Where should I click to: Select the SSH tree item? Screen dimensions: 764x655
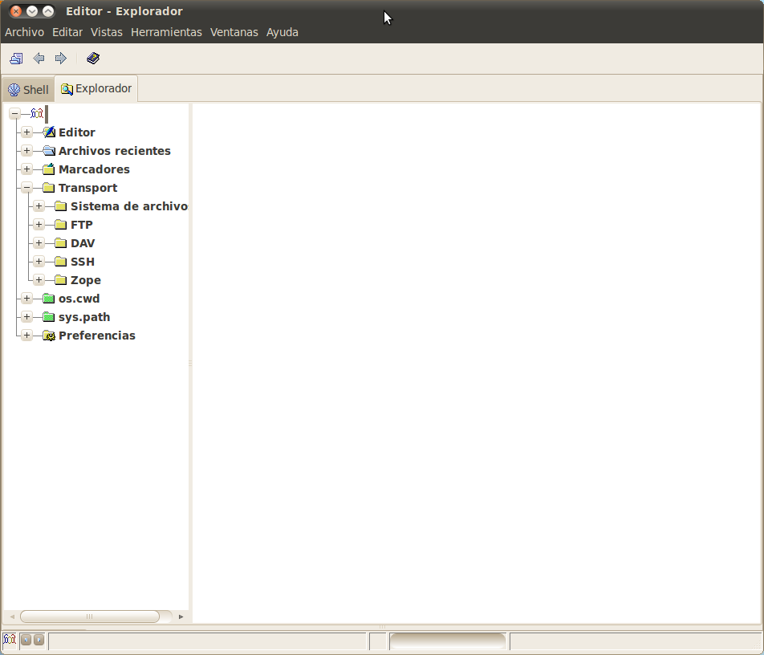[82, 262]
